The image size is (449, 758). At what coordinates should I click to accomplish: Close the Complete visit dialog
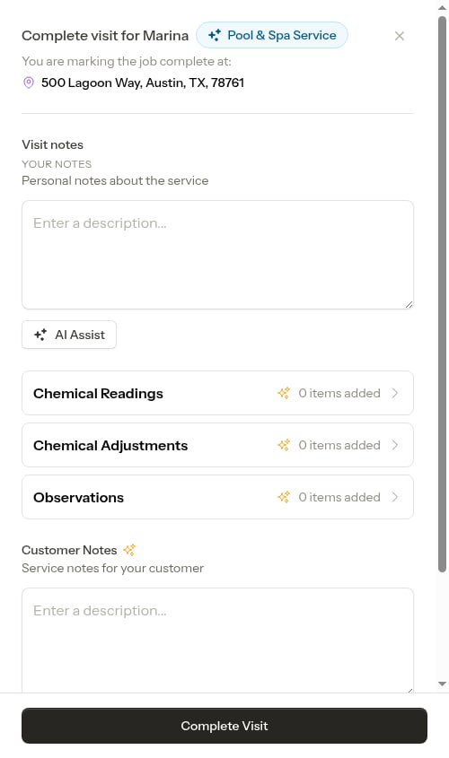[400, 36]
